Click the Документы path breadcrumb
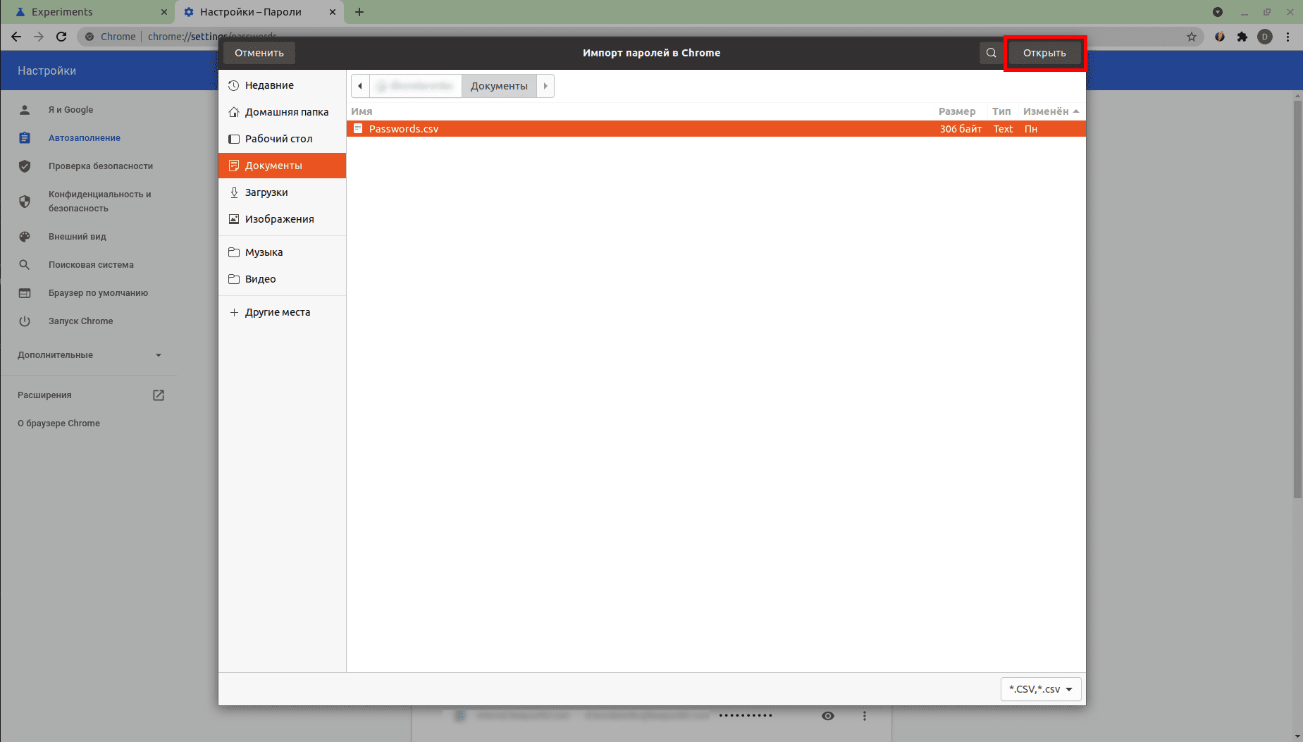This screenshot has height=742, width=1303. pos(499,86)
